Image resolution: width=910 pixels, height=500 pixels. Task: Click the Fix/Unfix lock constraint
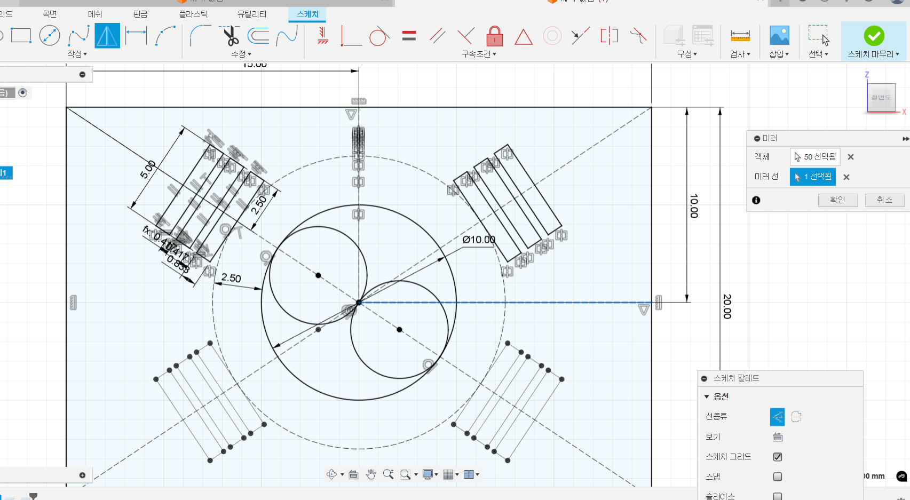(x=495, y=36)
